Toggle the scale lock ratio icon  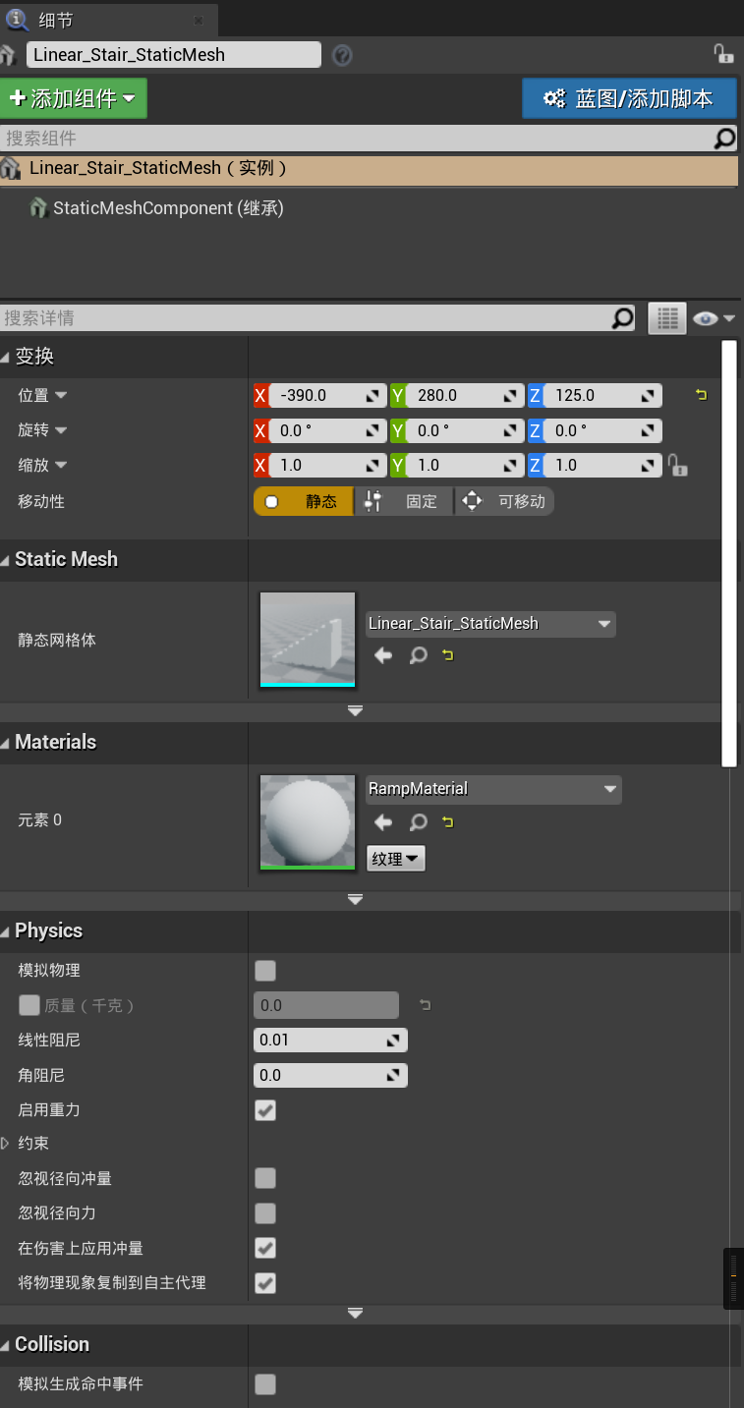pyautogui.click(x=677, y=465)
